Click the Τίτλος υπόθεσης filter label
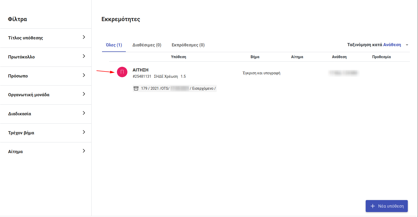 (x=26, y=38)
